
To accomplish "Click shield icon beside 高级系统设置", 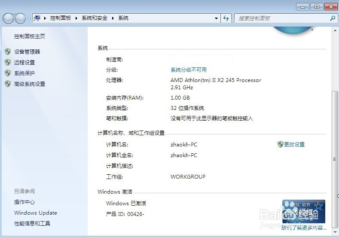I will 8,84.
